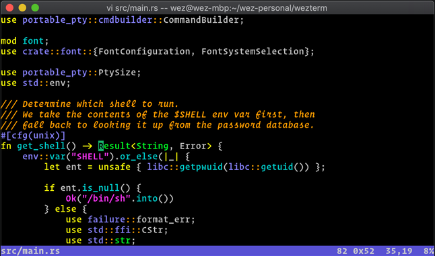
Task: Click the 'get_shell' function name
Action: tap(41, 146)
